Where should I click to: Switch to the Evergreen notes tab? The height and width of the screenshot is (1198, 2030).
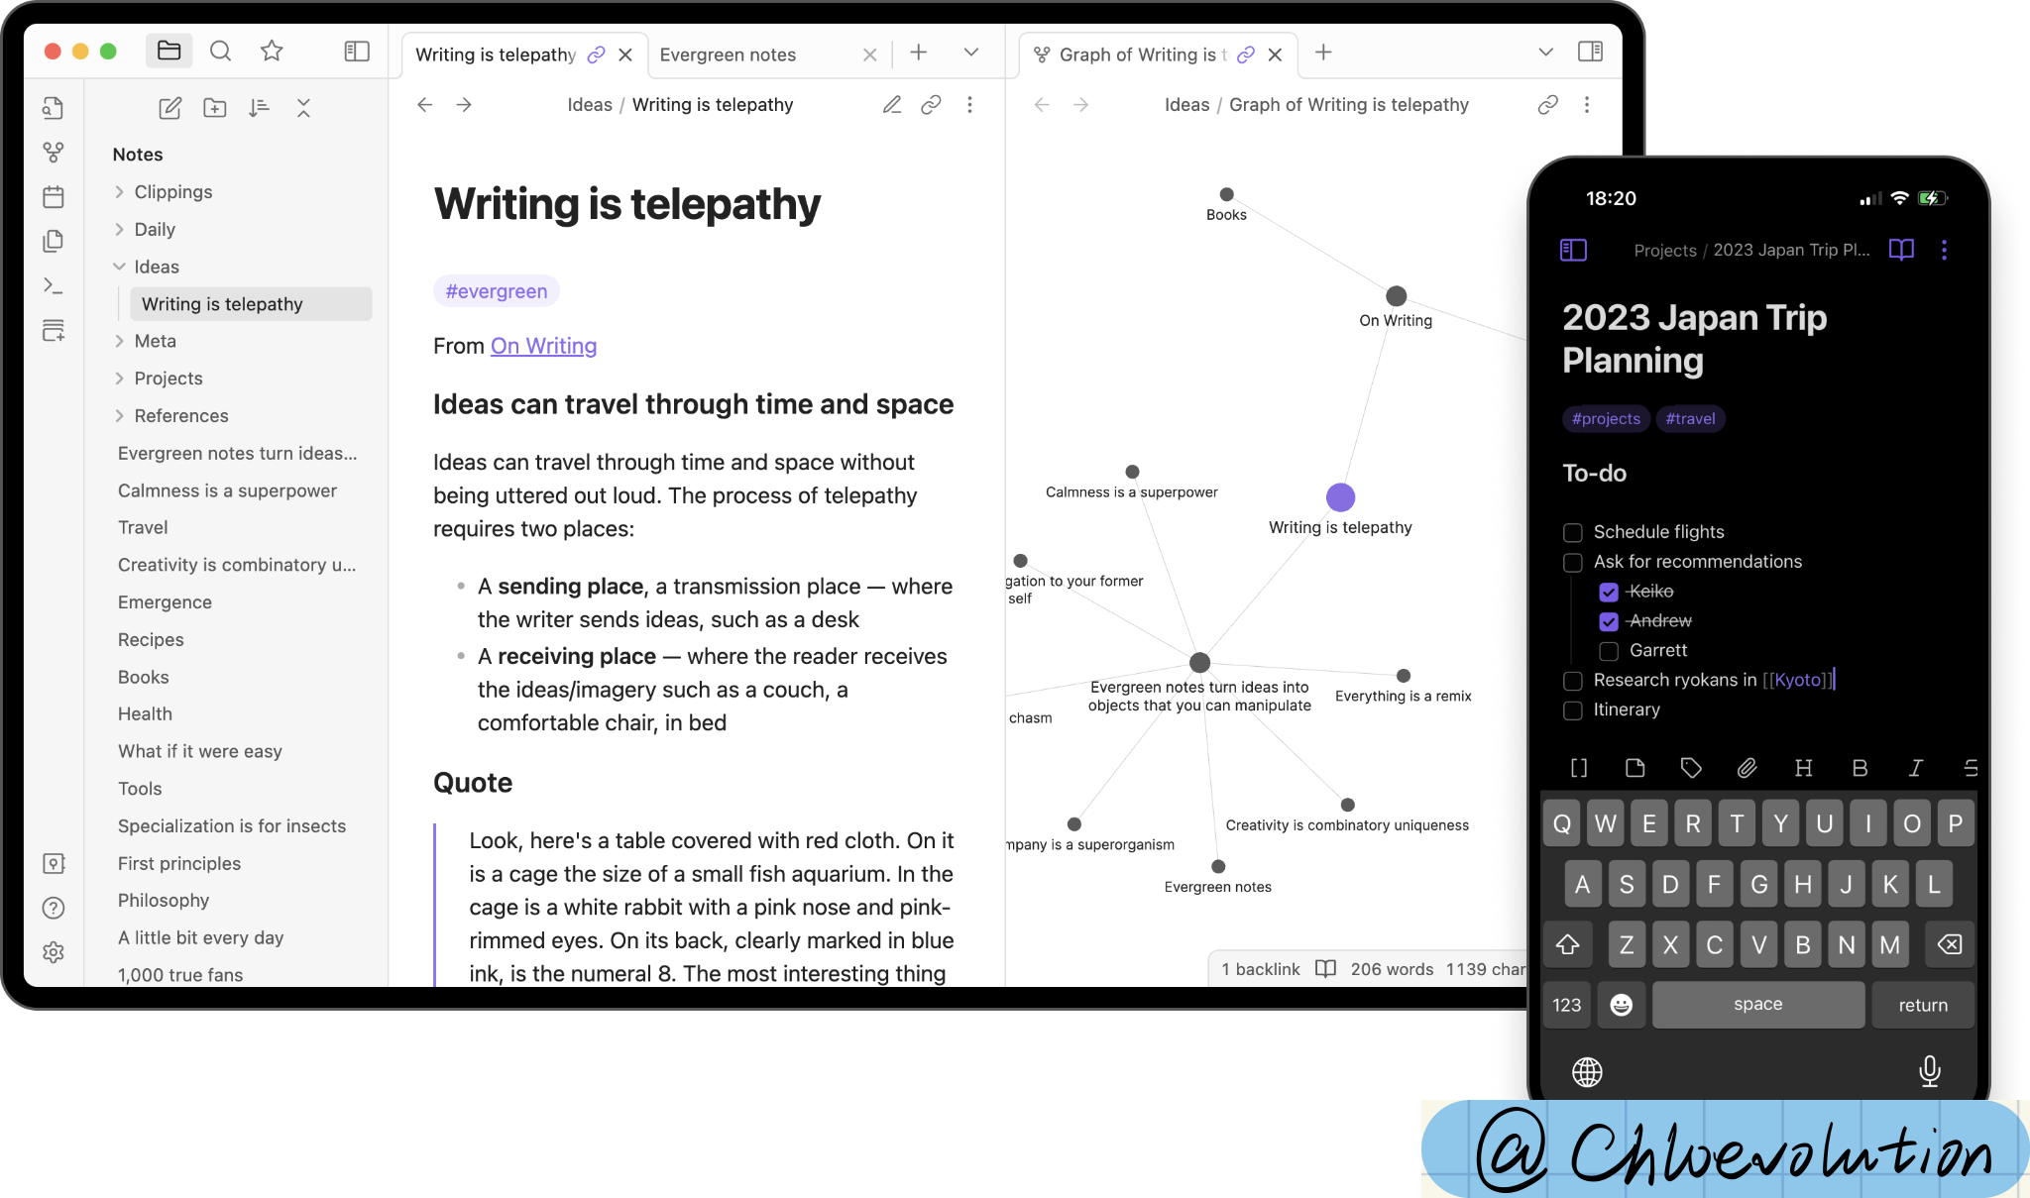tap(729, 54)
